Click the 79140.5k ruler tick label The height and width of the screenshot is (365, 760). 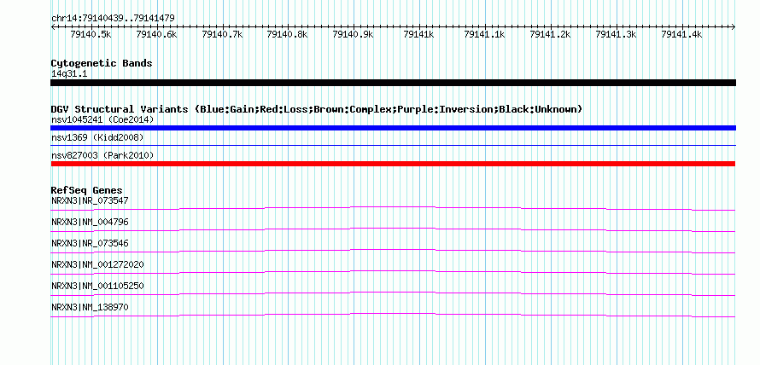91,34
